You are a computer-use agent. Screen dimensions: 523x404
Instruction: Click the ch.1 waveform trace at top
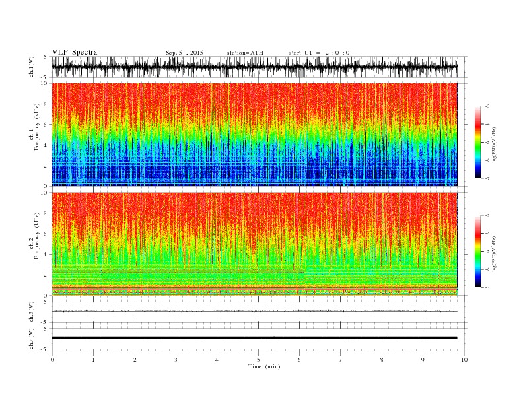coord(254,67)
